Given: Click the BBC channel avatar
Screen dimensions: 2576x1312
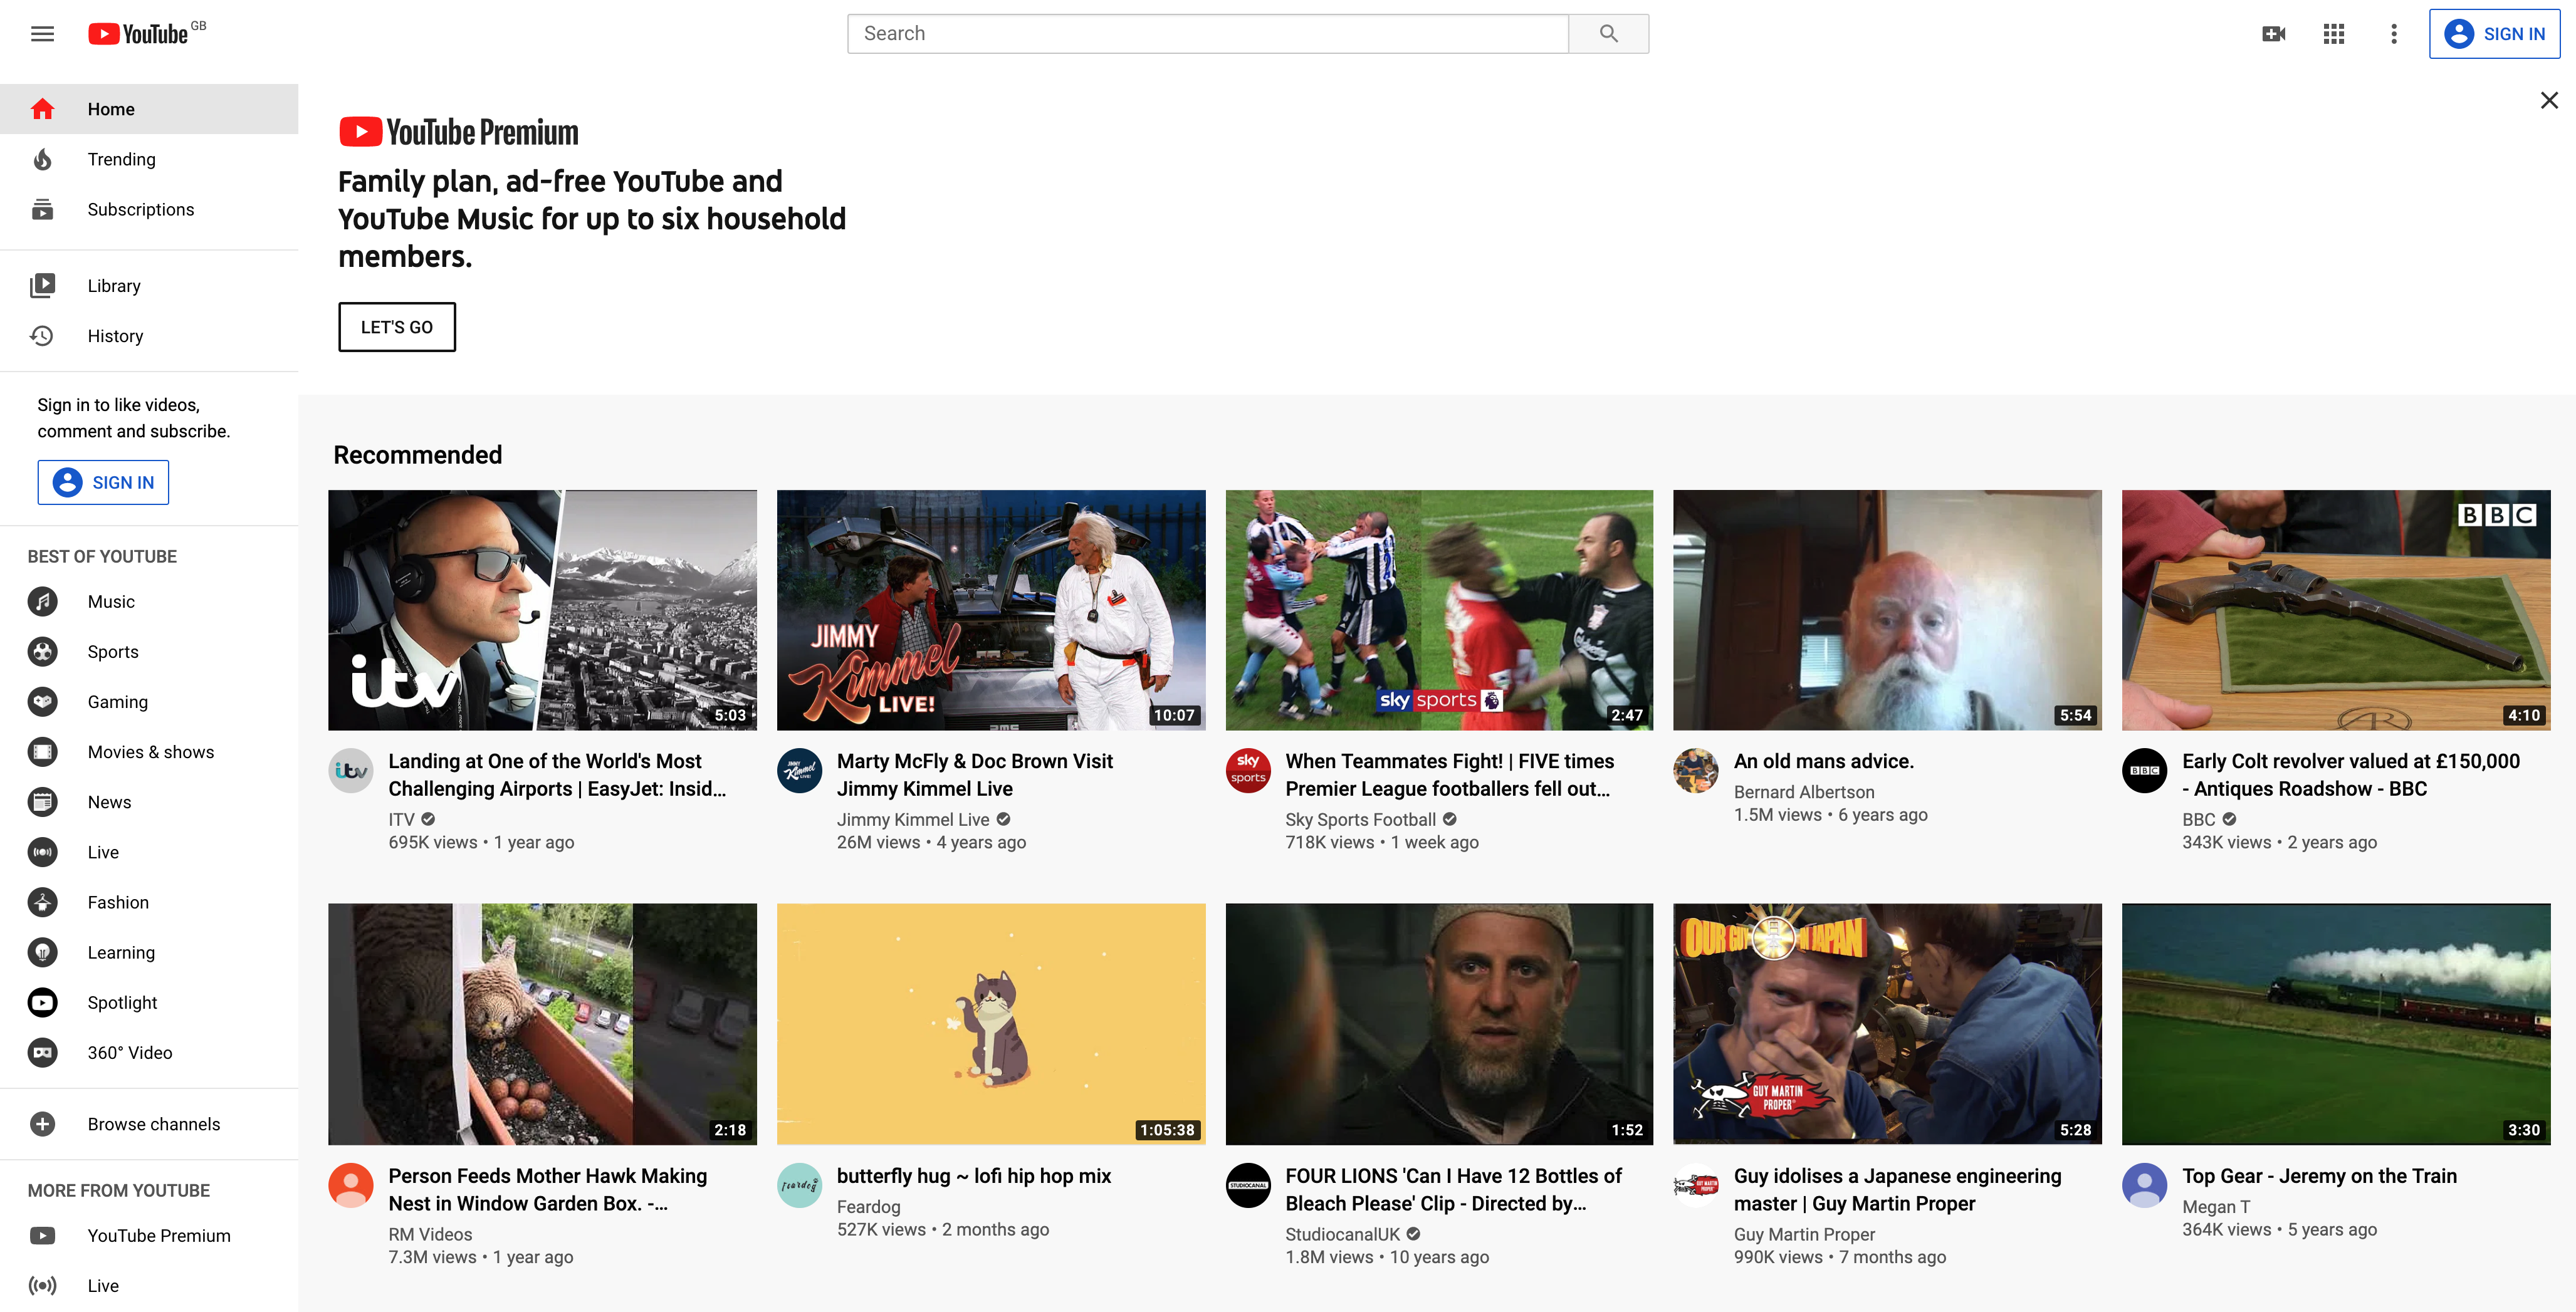Looking at the screenshot, I should click(2145, 771).
